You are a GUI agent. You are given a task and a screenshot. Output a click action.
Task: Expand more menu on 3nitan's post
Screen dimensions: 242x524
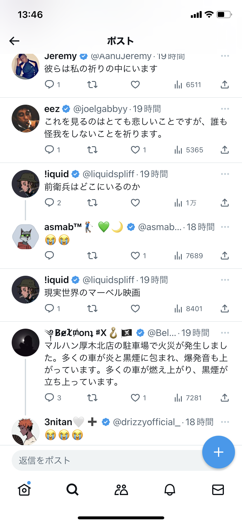click(x=225, y=422)
